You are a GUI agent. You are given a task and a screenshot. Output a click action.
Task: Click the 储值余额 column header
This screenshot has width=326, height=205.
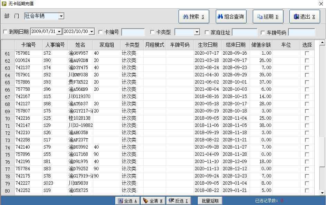tap(261, 45)
